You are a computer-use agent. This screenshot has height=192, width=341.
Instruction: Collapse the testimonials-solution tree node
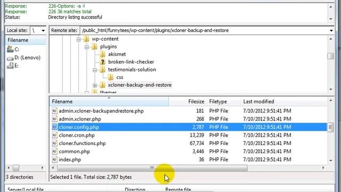click(95, 70)
